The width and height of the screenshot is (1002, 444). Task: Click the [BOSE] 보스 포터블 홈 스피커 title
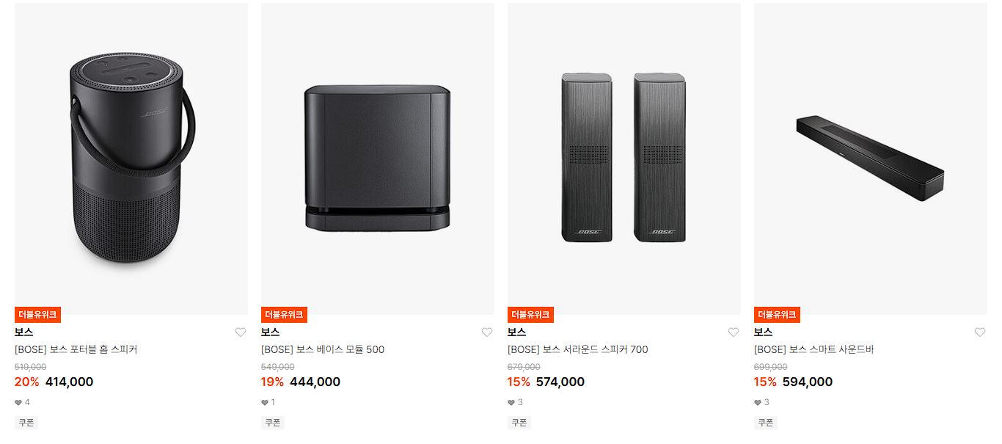coord(76,349)
